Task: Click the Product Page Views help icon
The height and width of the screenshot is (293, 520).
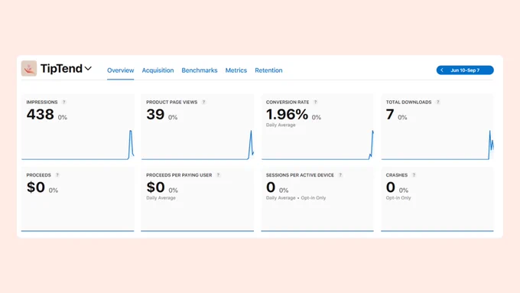Action: 204,102
